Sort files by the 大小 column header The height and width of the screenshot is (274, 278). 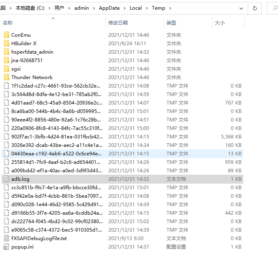[219, 23]
